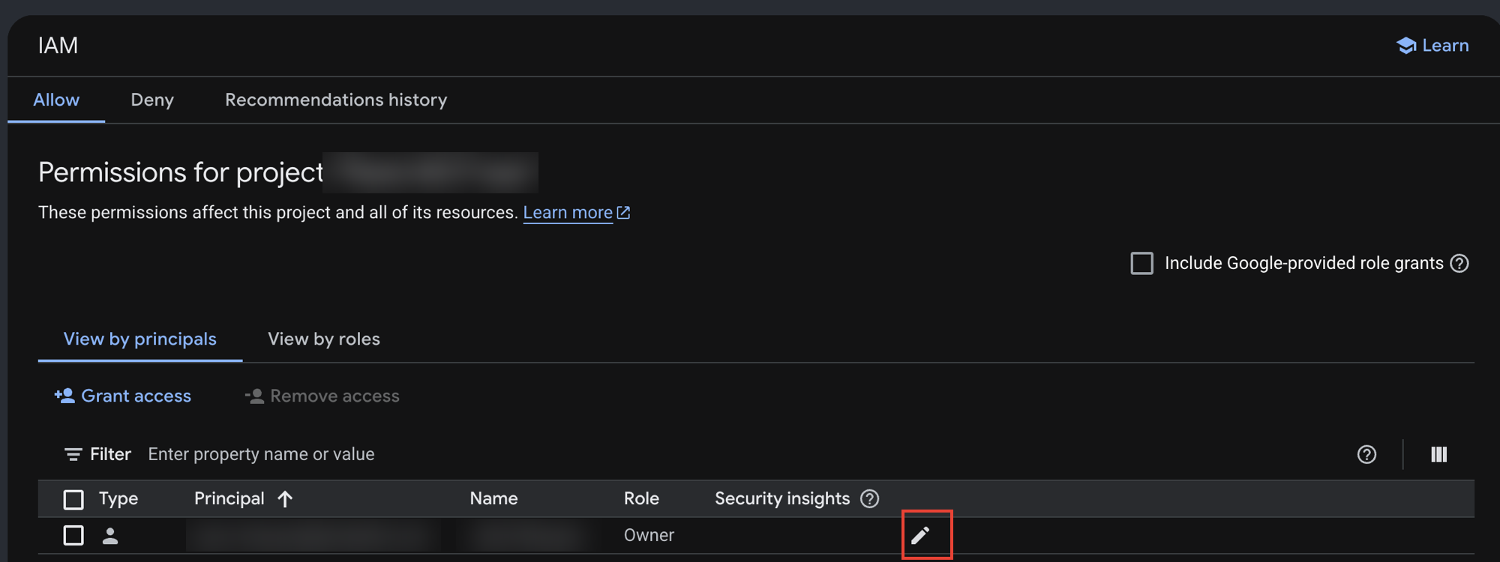The height and width of the screenshot is (562, 1500).
Task: Click the person principal type icon
Action: 110,535
